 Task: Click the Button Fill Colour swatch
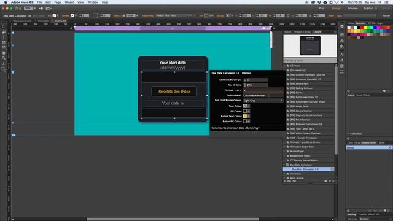pos(245,122)
